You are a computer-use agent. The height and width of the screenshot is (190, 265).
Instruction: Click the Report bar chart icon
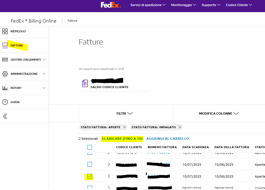point(5,88)
